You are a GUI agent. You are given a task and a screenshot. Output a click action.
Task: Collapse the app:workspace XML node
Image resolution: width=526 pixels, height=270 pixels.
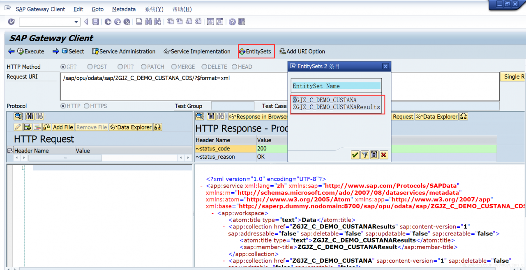213,213
